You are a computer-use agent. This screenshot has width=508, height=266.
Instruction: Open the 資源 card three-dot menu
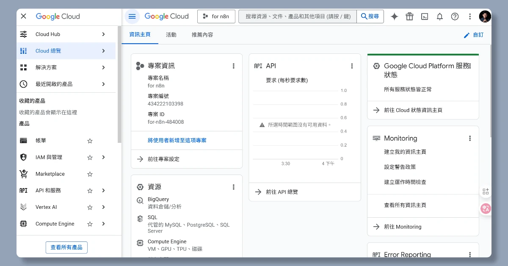coord(233,187)
